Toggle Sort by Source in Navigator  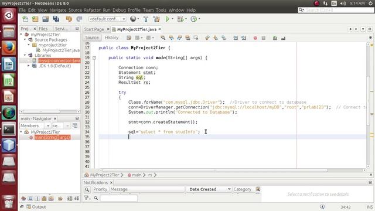click(x=77, y=198)
